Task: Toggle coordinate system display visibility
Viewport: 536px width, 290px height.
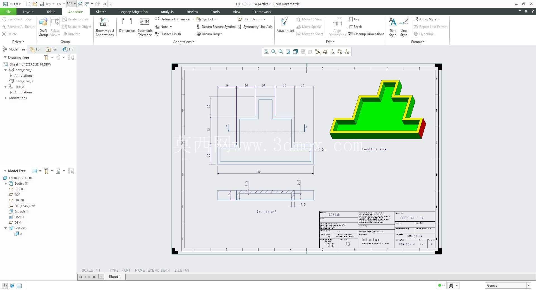Action: coord(347,52)
